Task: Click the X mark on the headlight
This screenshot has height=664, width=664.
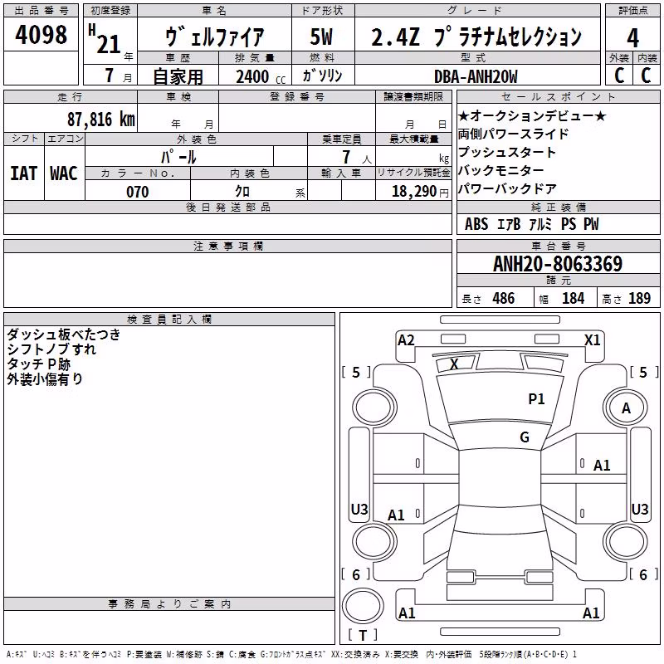Action: [x=454, y=364]
